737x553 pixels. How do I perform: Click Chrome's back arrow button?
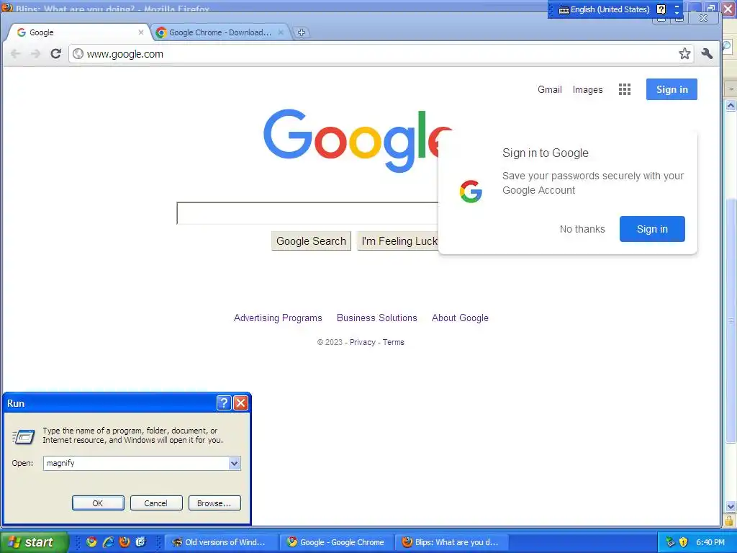pos(16,53)
